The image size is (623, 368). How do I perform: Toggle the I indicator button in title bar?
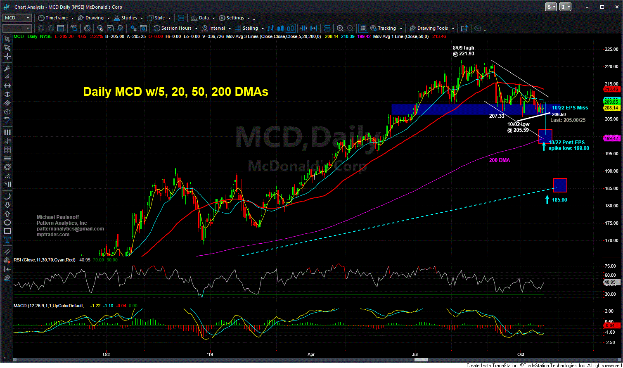[566, 7]
